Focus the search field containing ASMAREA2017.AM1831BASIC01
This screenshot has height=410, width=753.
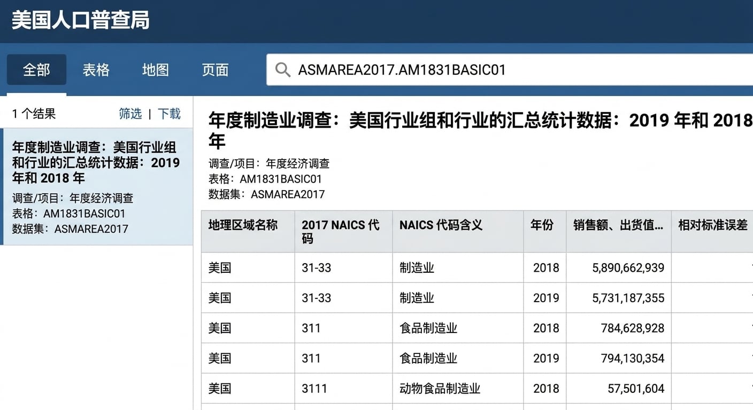[510, 69]
